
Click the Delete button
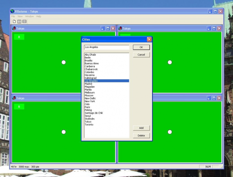(141, 135)
